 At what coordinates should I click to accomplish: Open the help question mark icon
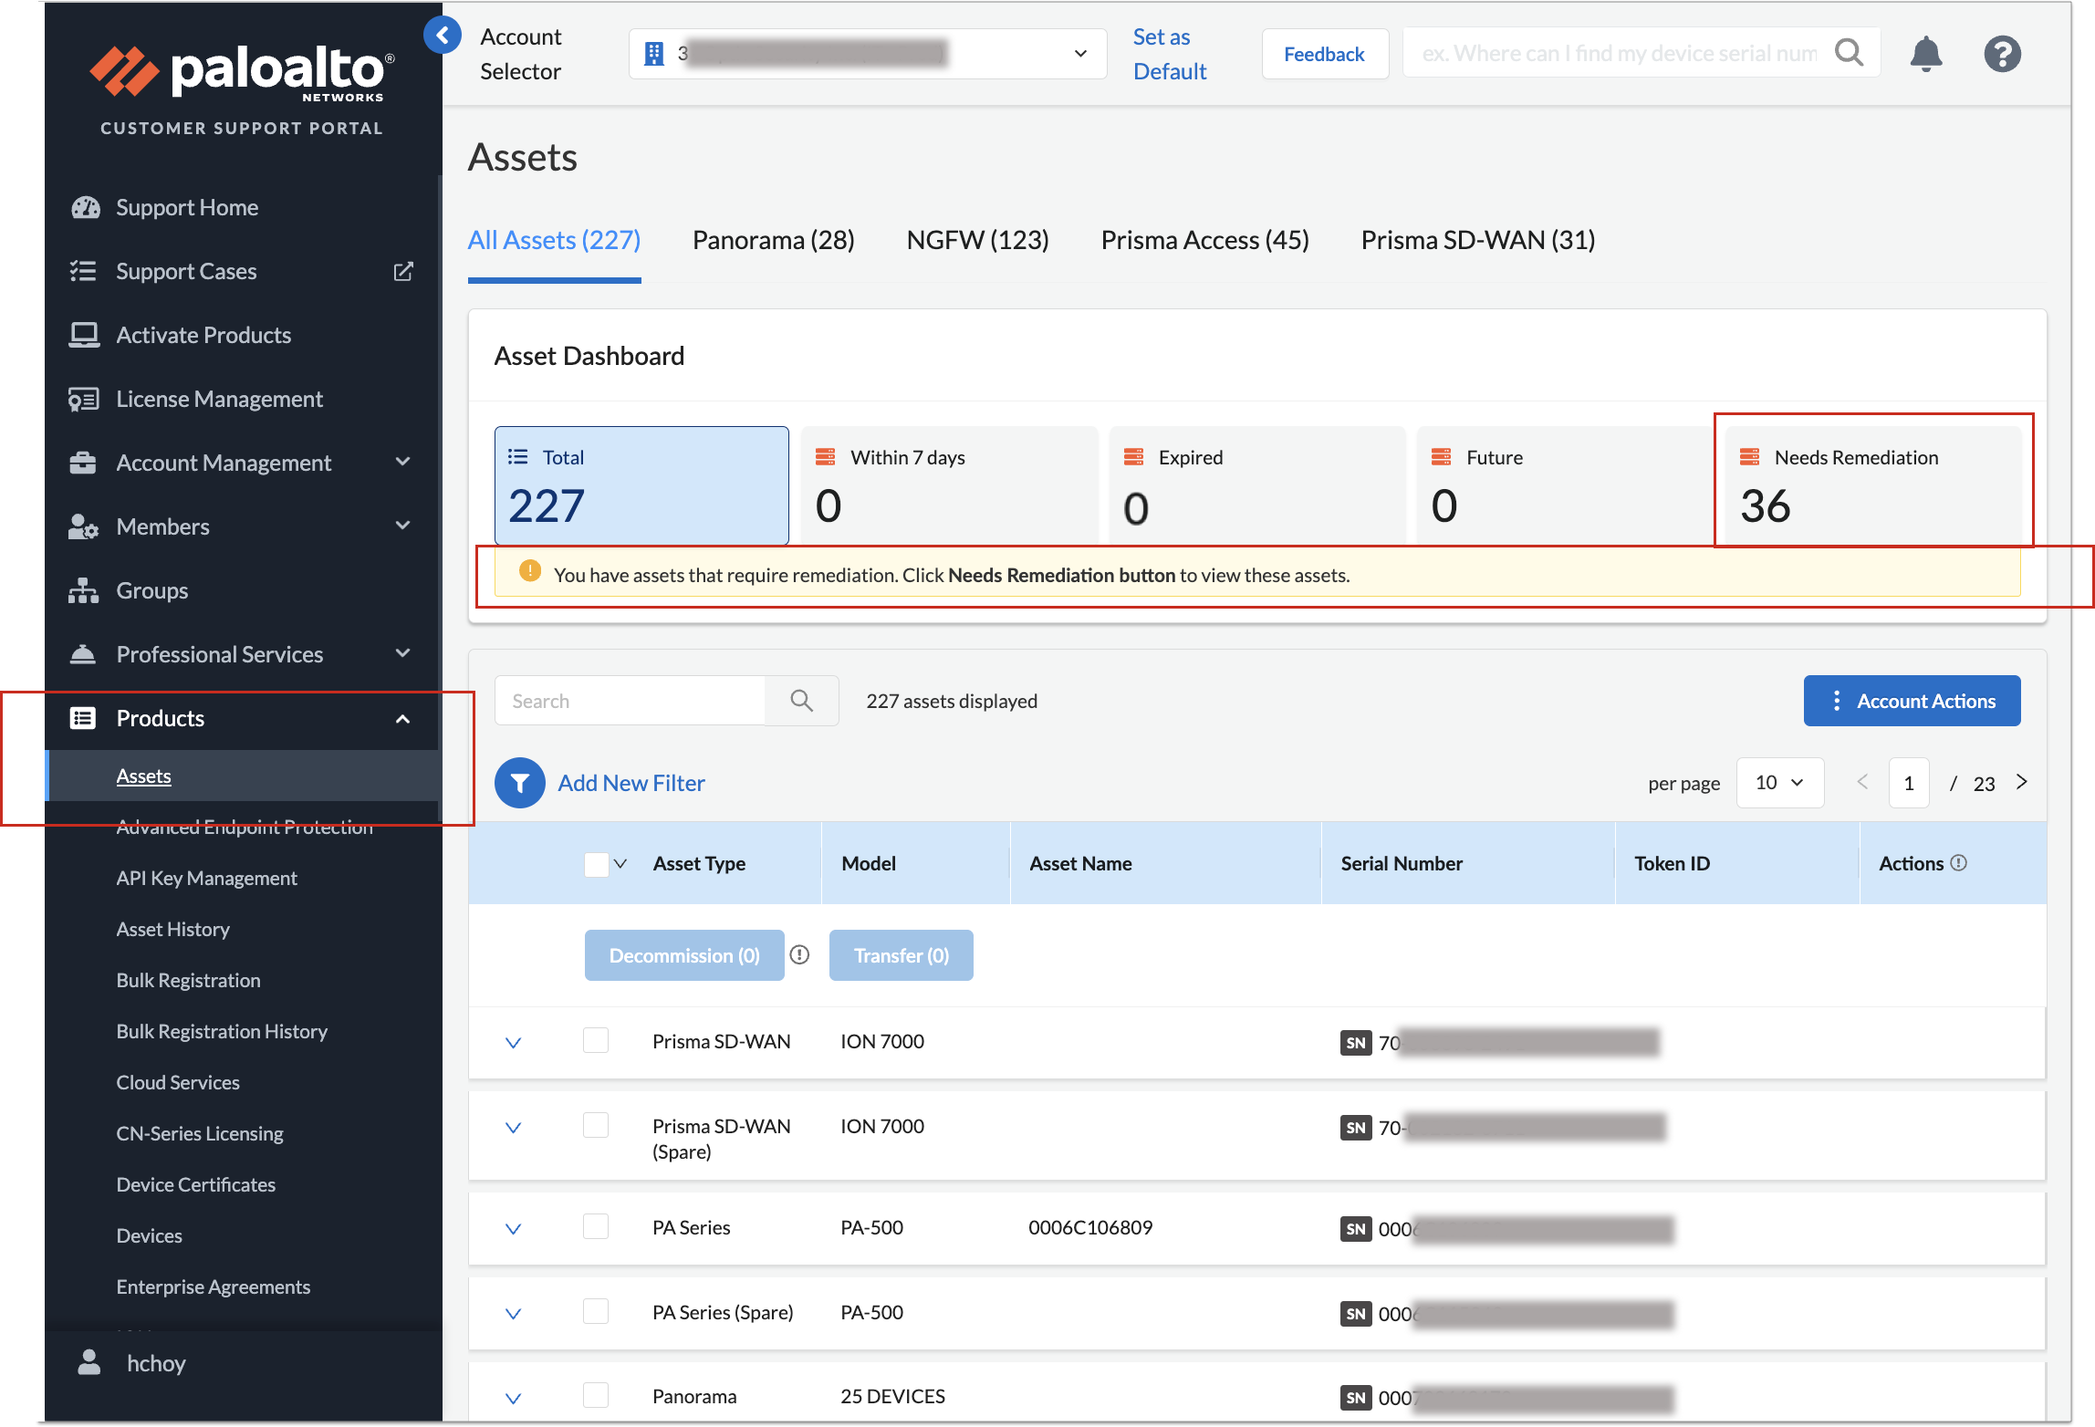tap(2002, 54)
